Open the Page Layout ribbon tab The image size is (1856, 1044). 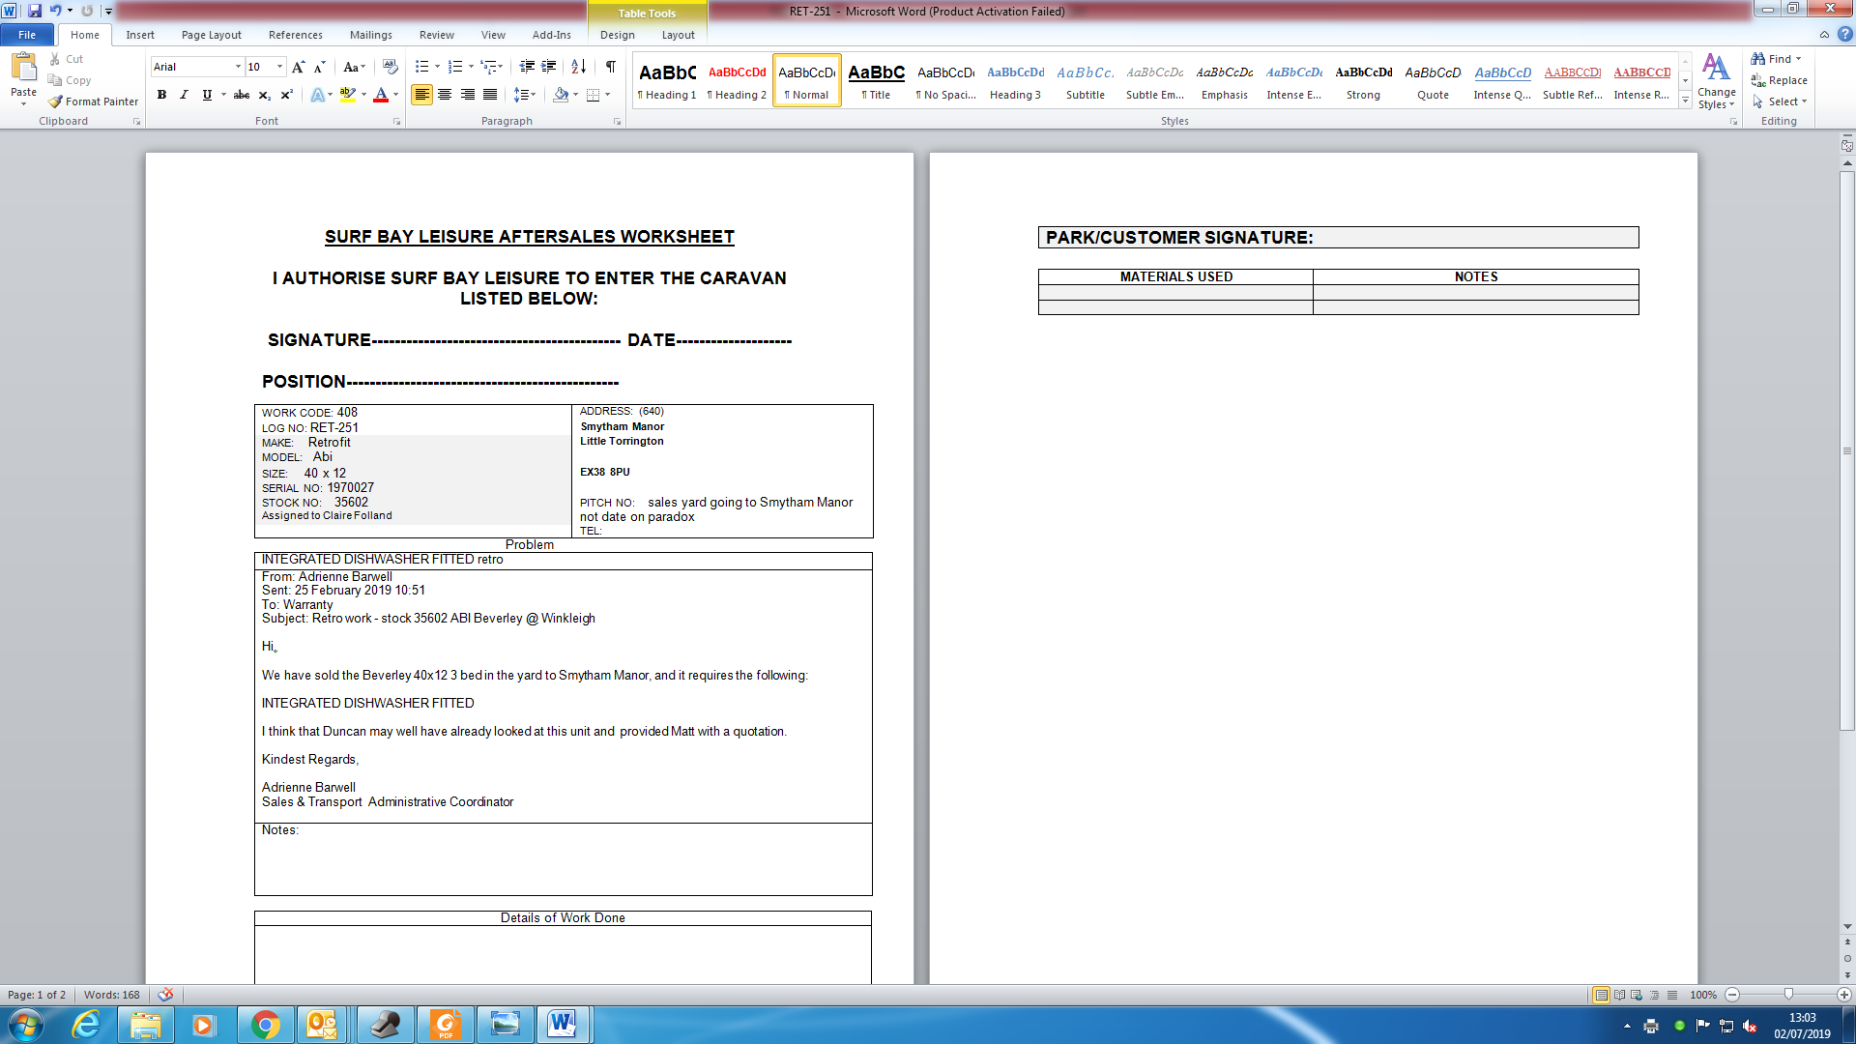[211, 35]
